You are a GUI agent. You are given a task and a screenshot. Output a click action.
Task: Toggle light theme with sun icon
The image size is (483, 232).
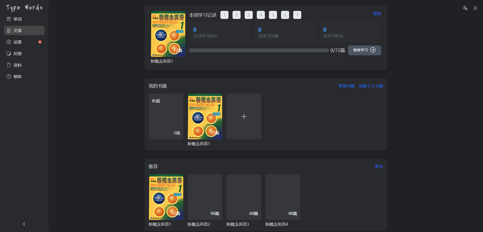[x=475, y=8]
